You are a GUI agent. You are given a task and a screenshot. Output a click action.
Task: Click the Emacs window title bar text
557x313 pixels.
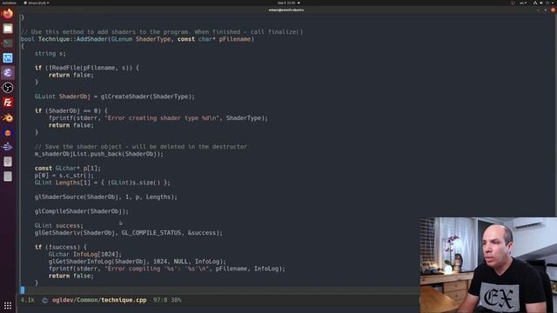(286, 10)
